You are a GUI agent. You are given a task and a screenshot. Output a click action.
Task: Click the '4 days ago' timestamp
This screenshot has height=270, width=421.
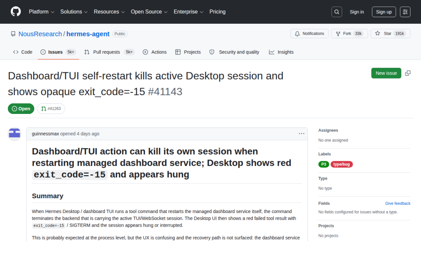click(88, 133)
